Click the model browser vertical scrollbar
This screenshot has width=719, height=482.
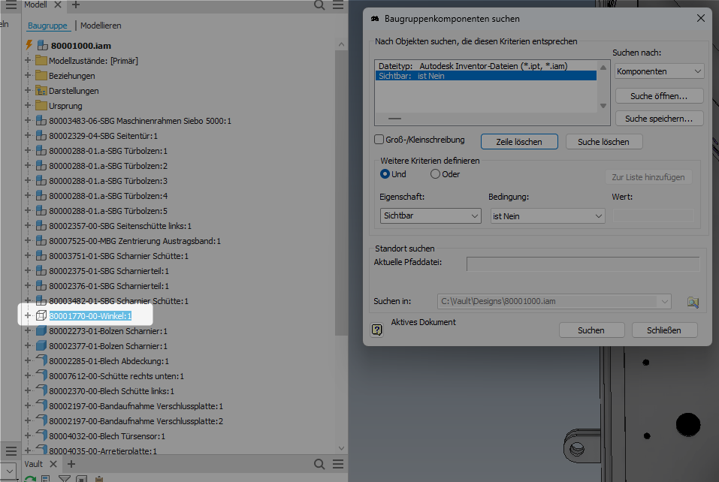(341, 192)
